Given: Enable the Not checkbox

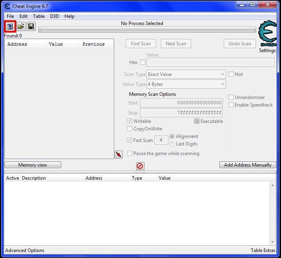Looking at the screenshot, I should coord(231,74).
